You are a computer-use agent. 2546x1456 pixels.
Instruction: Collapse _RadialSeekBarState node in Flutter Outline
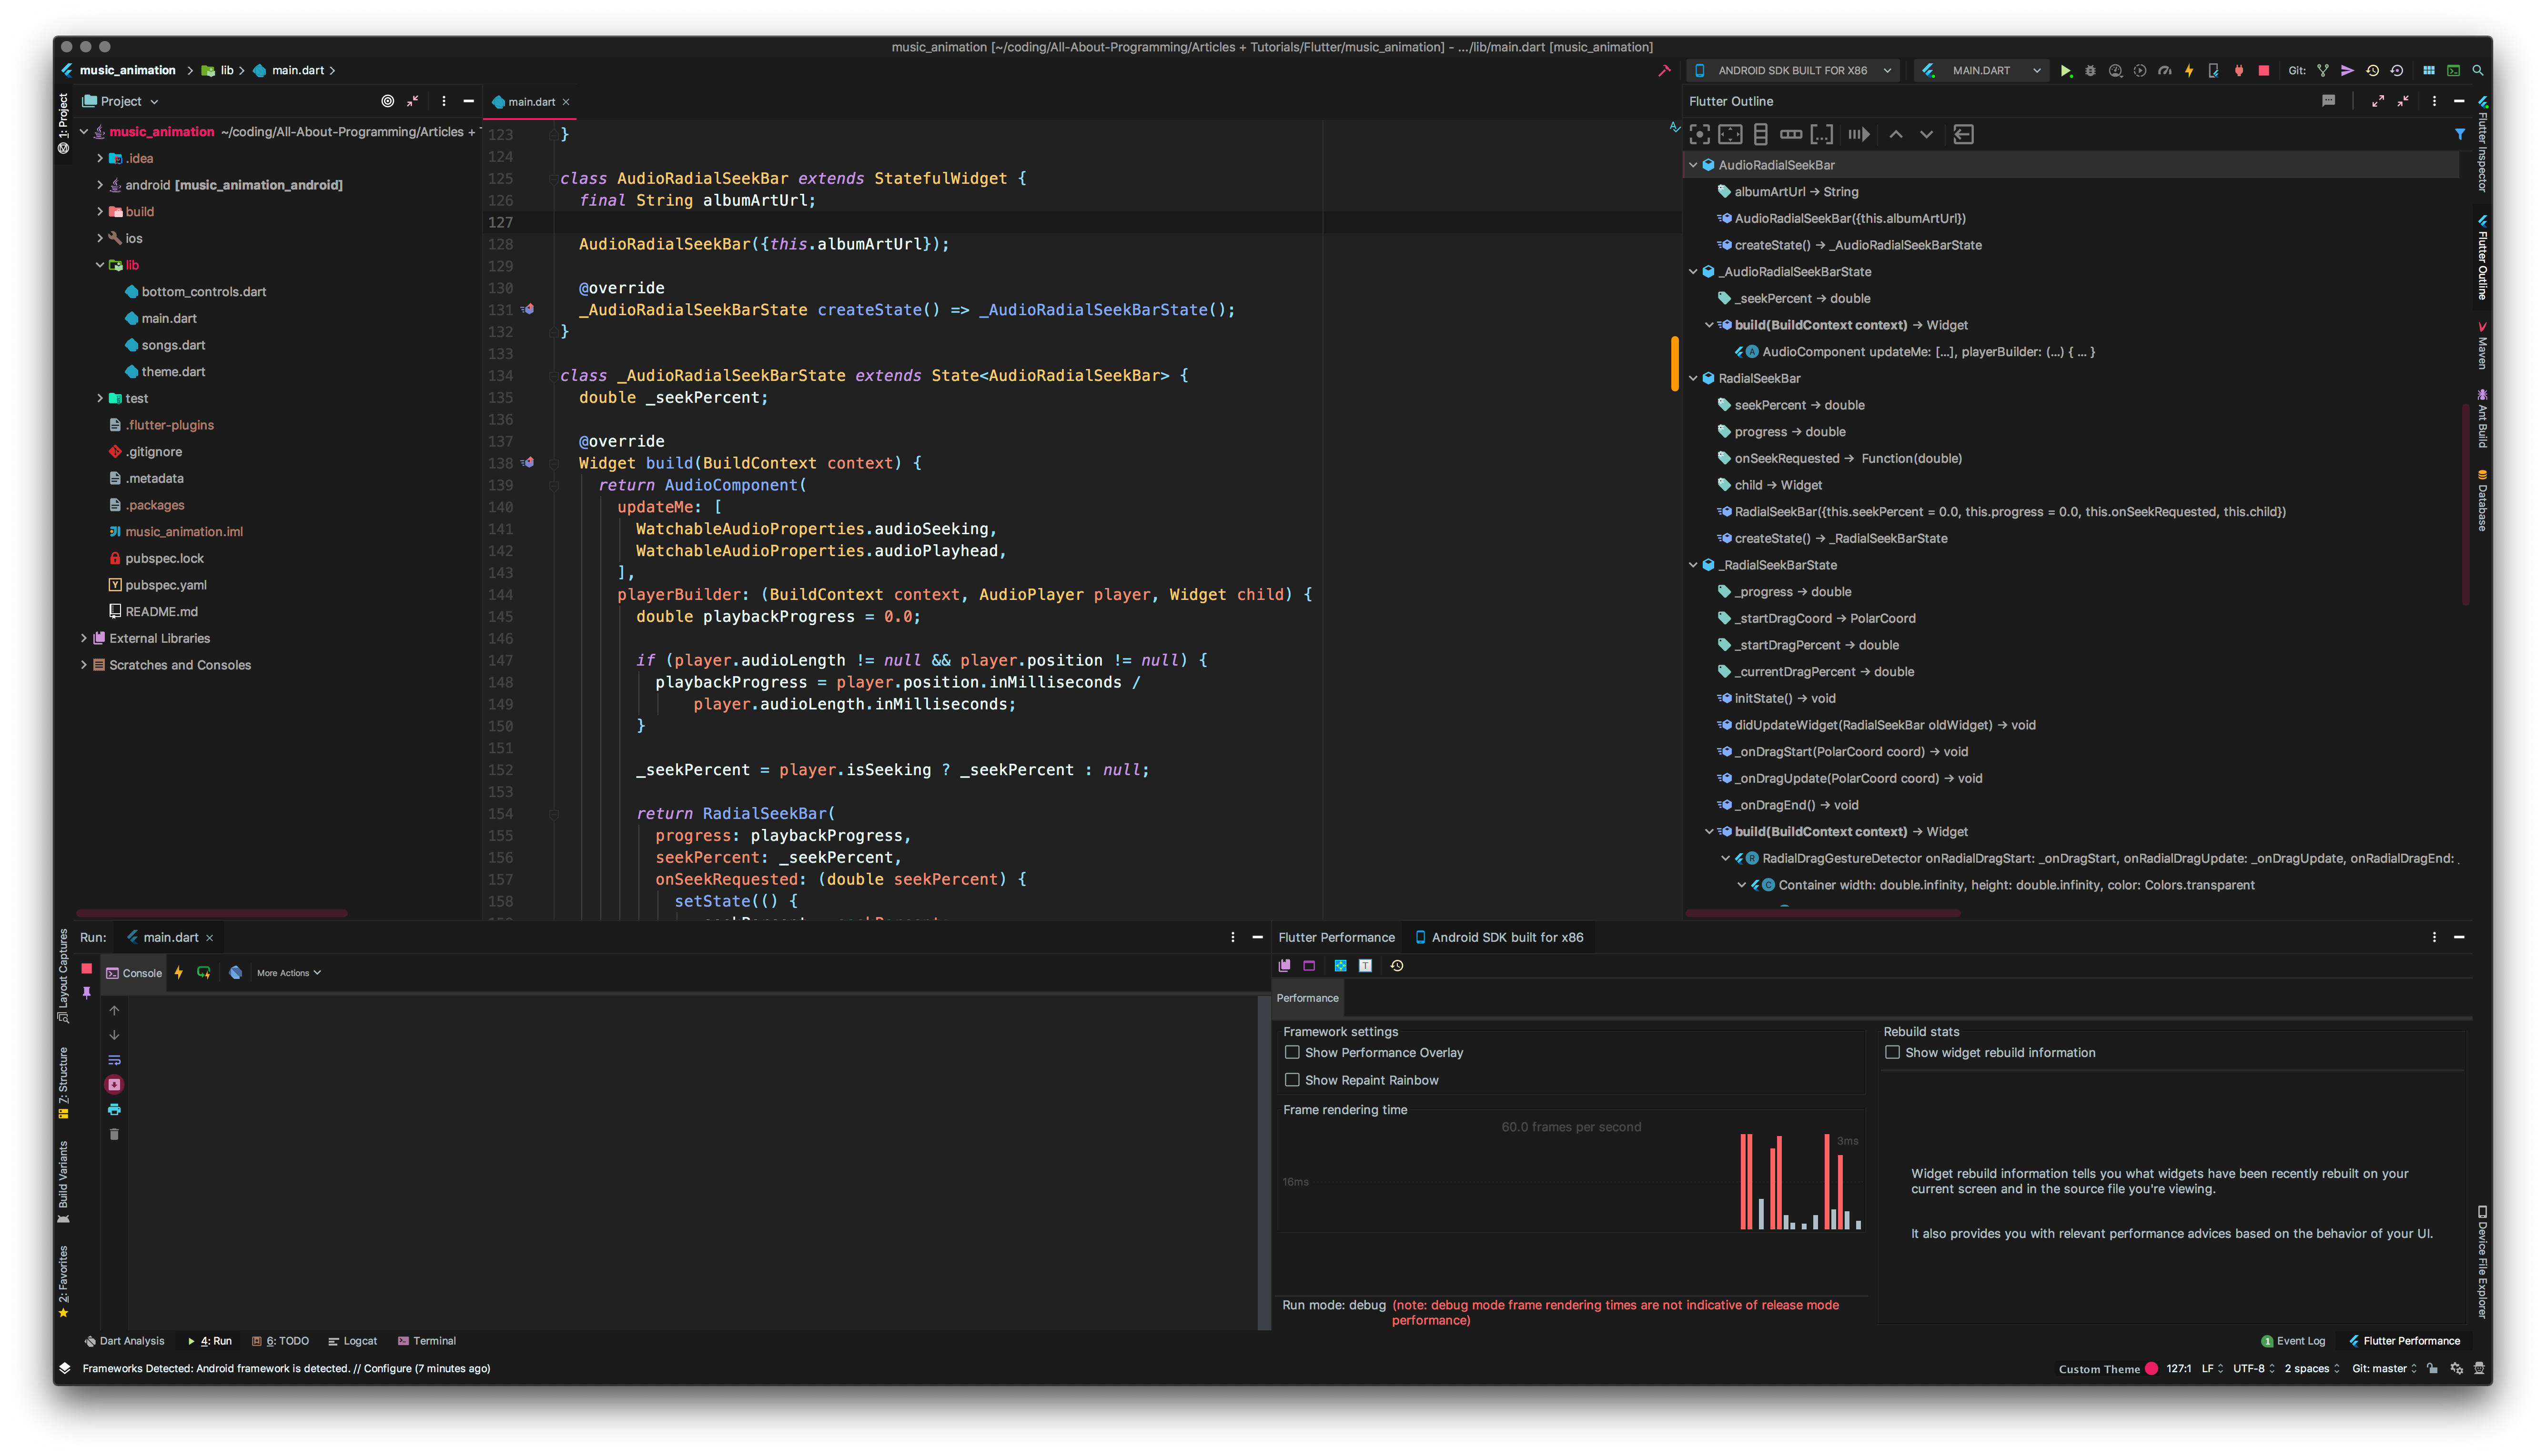coord(1693,565)
